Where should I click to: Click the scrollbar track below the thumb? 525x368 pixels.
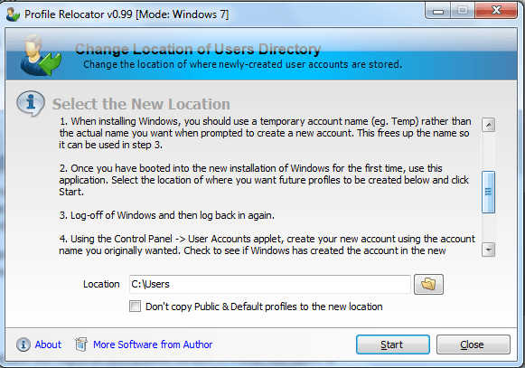pyautogui.click(x=488, y=228)
